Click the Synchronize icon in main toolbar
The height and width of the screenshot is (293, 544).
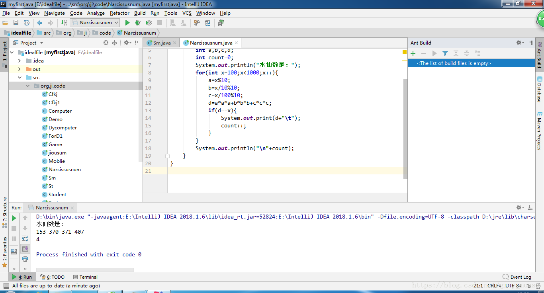27,23
